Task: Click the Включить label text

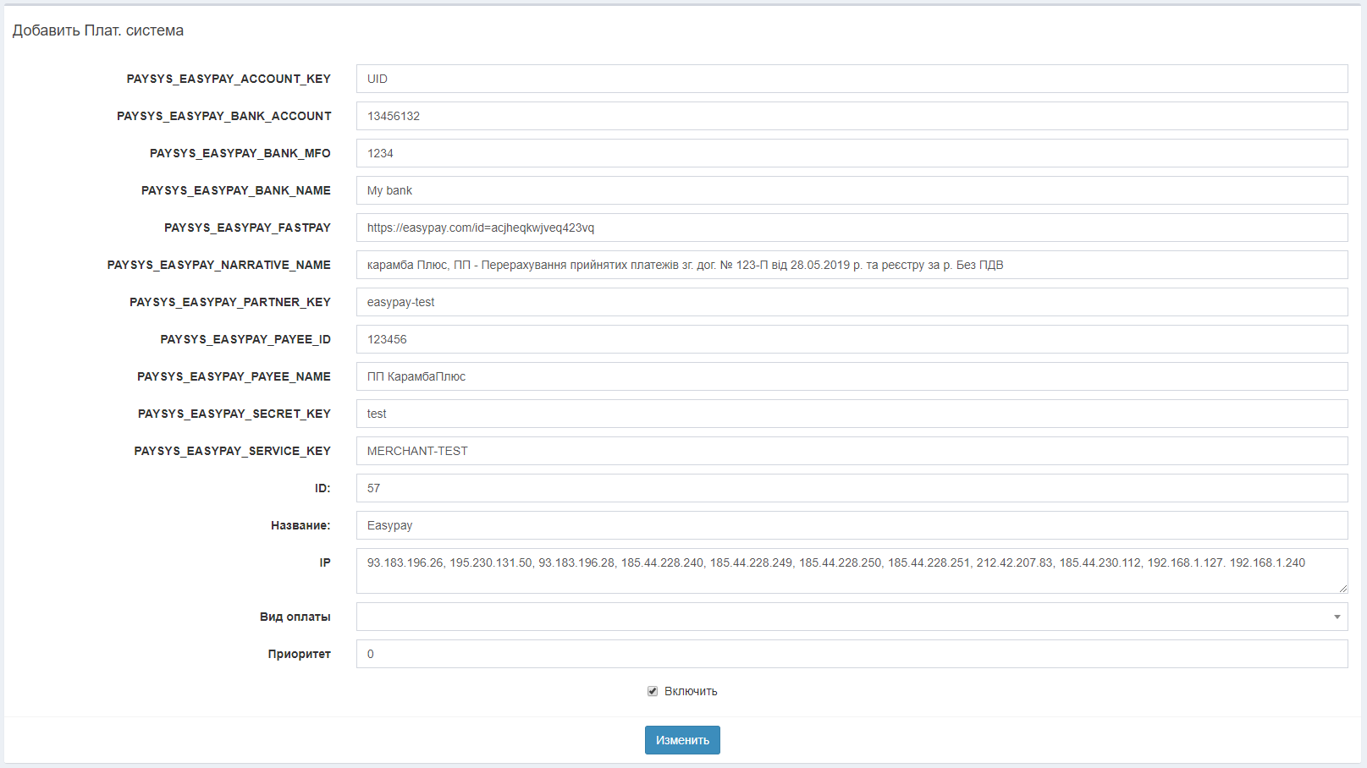Action: coord(691,691)
